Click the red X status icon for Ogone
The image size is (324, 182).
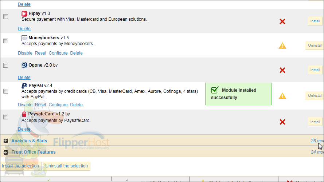(x=282, y=70)
